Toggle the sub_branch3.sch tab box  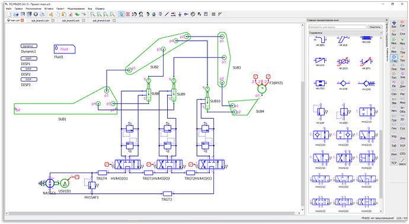[x=114, y=20]
